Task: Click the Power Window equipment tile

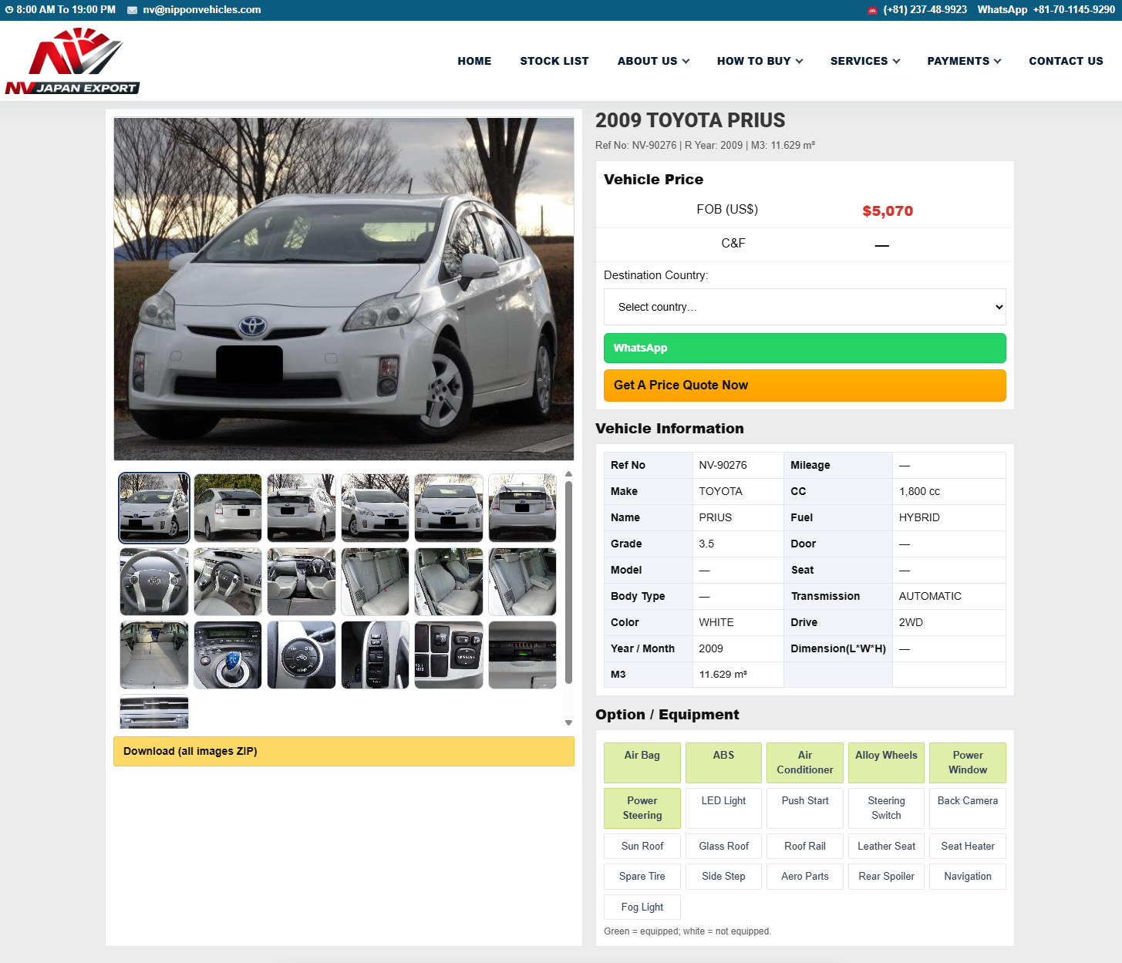Action: tap(968, 763)
